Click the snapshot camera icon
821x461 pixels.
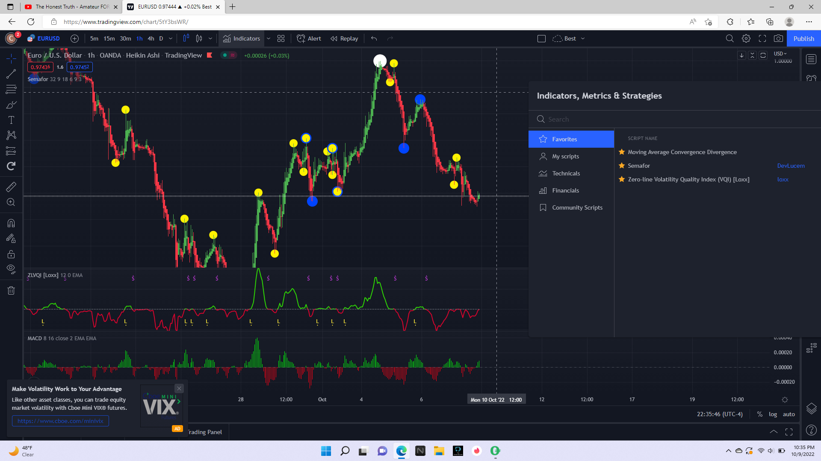pyautogui.click(x=778, y=38)
